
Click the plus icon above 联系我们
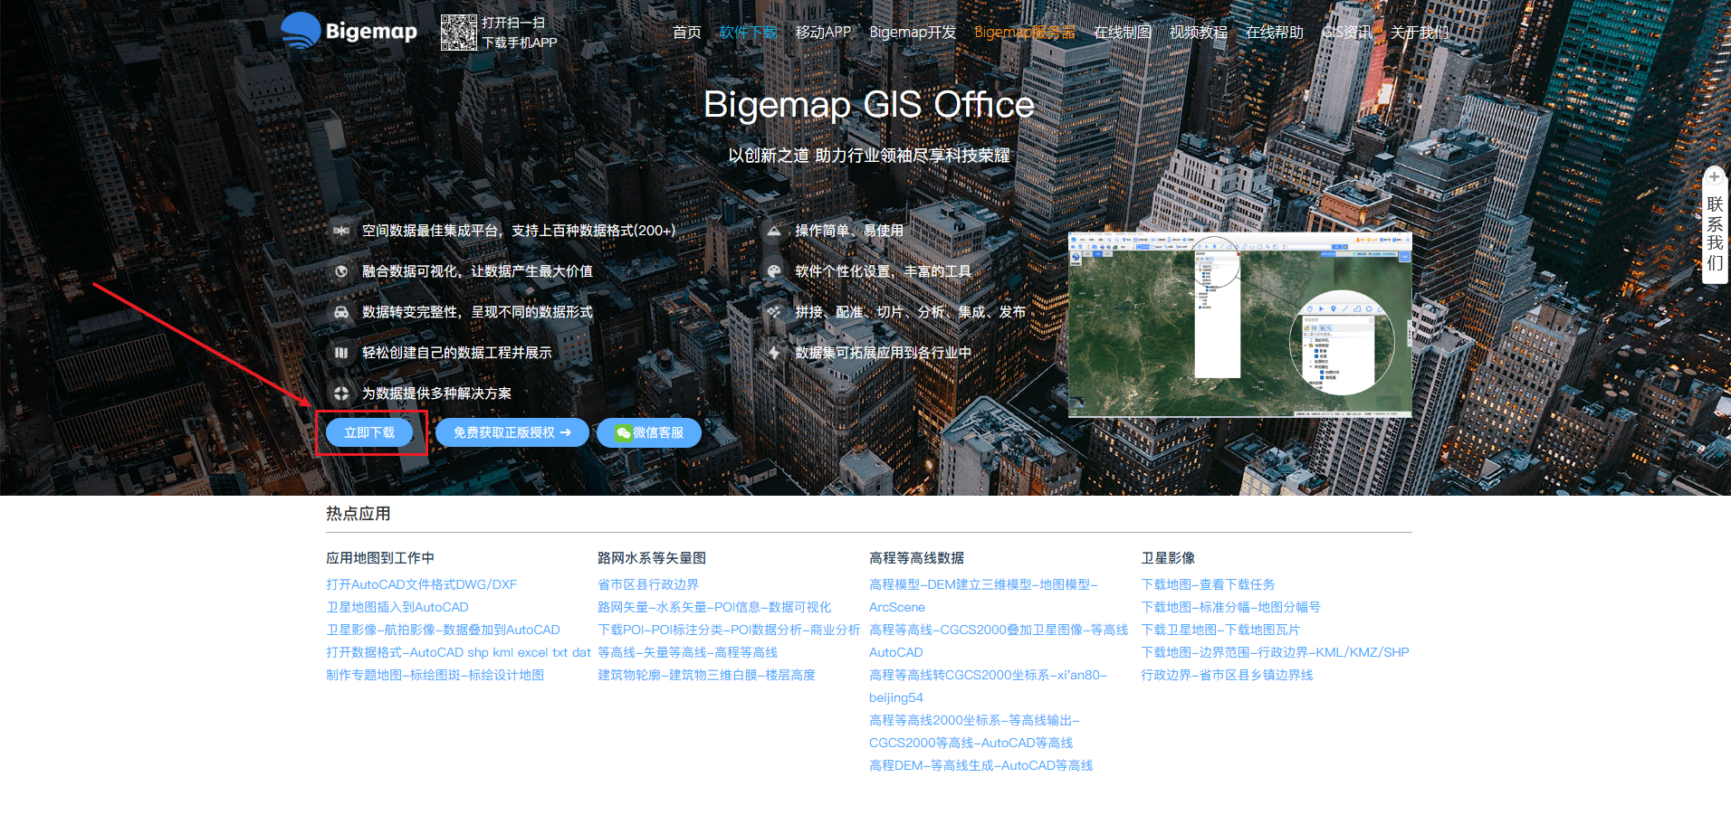[1714, 176]
